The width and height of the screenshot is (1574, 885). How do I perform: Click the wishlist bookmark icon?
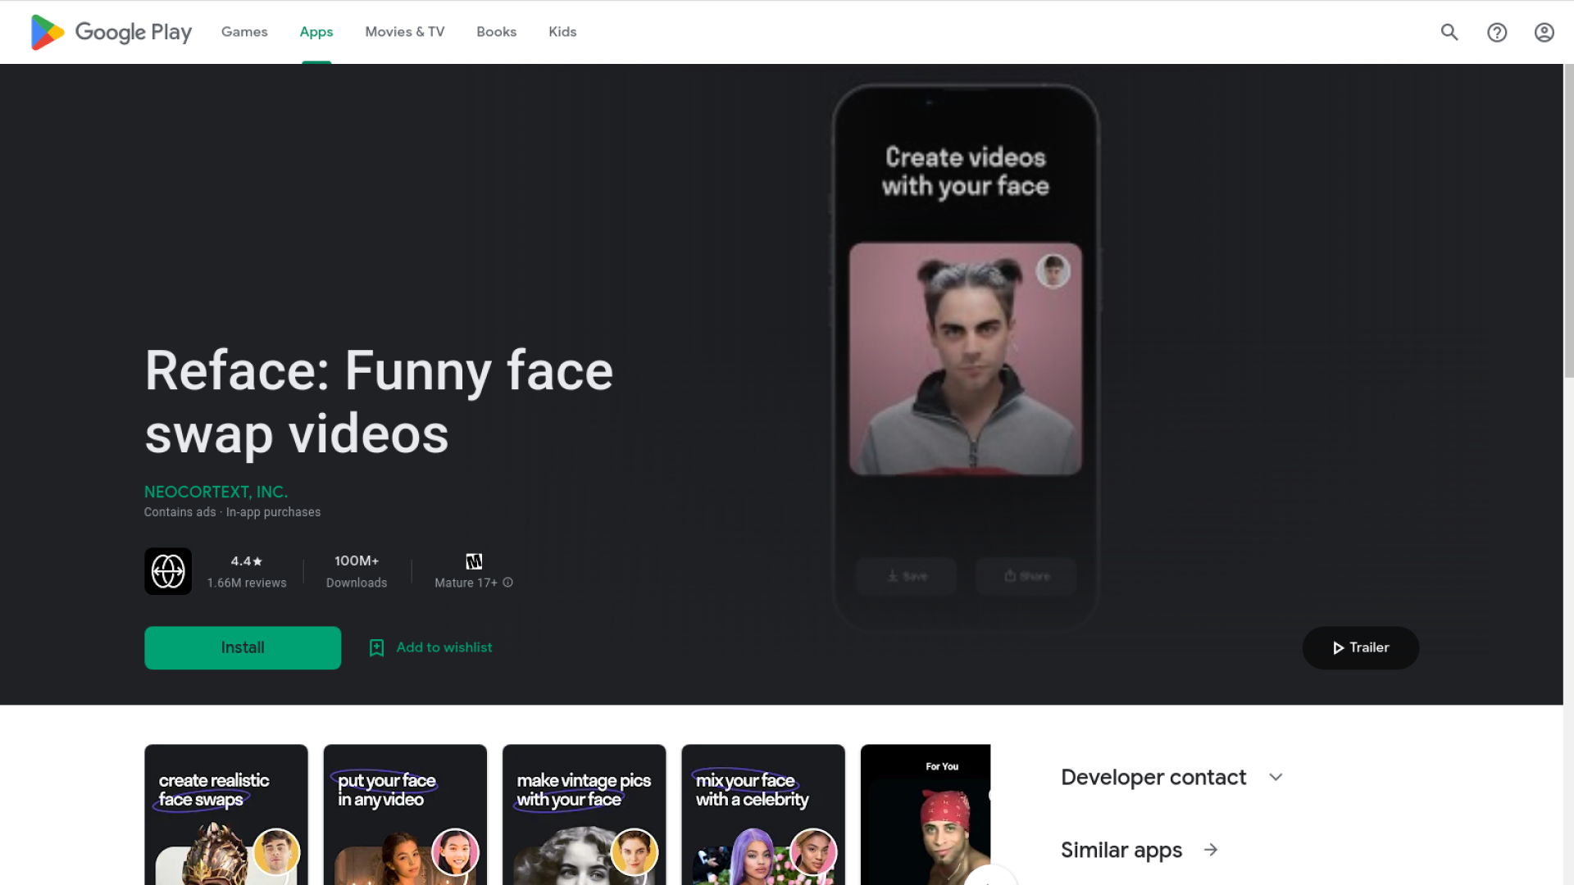click(x=376, y=648)
